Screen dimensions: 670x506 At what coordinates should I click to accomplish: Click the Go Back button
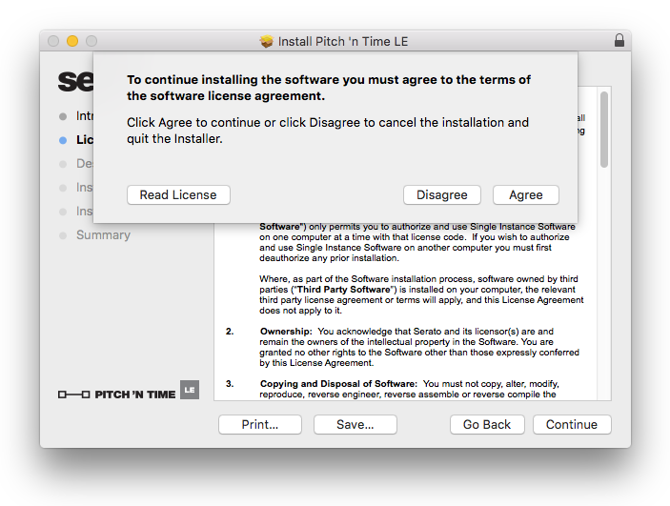(487, 424)
